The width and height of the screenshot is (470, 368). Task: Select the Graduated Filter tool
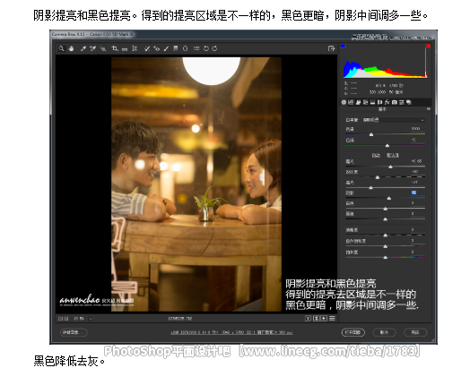tap(176, 48)
